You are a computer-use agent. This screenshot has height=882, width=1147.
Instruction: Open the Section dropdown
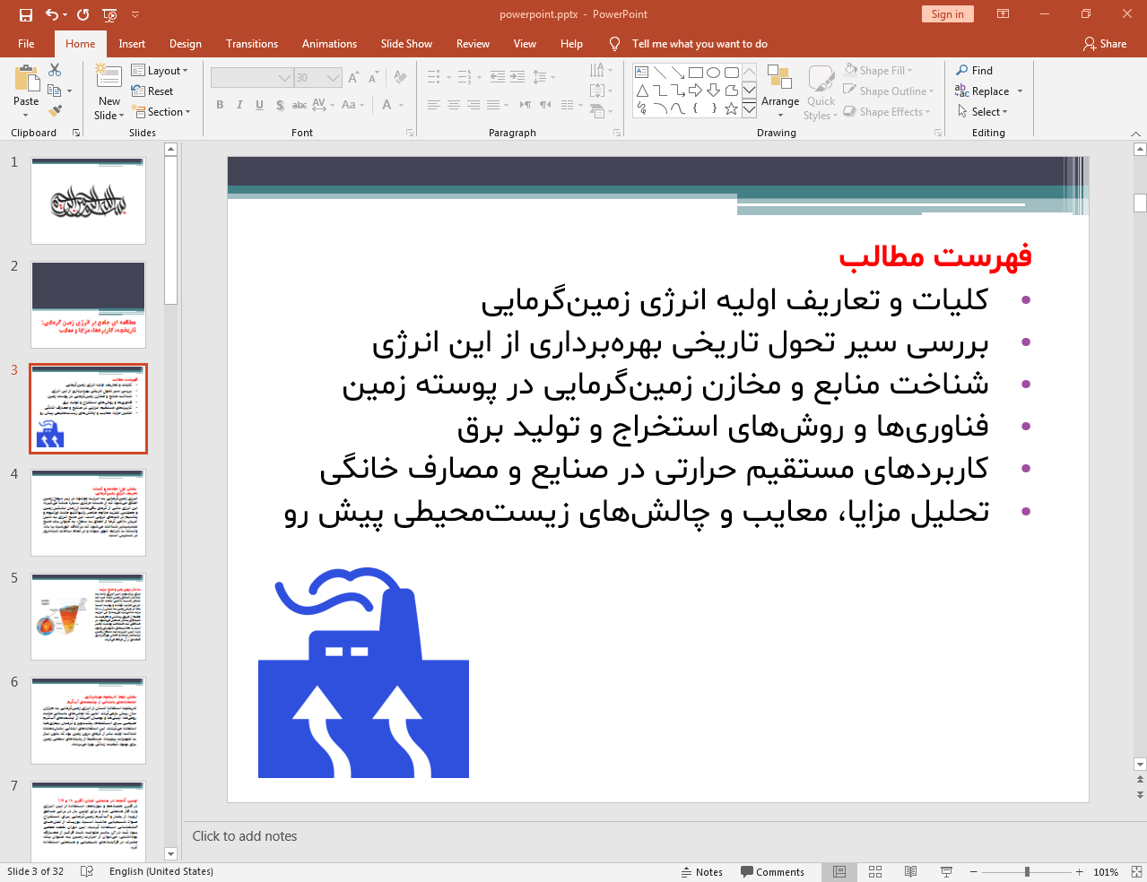(161, 111)
